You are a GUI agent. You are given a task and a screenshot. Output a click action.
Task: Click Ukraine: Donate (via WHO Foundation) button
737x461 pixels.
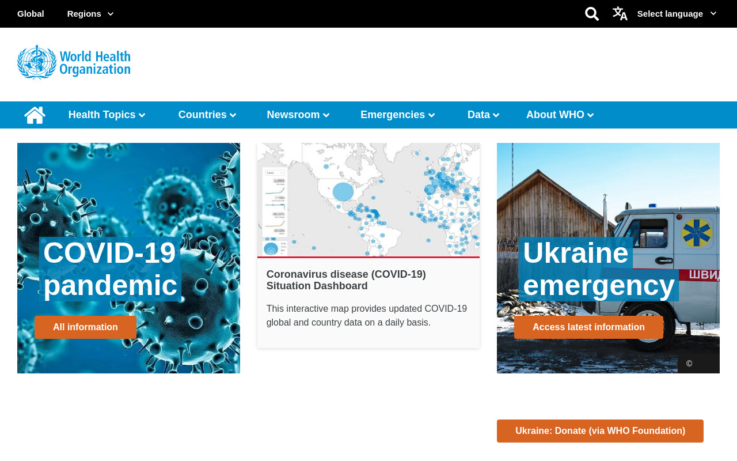[x=600, y=431]
